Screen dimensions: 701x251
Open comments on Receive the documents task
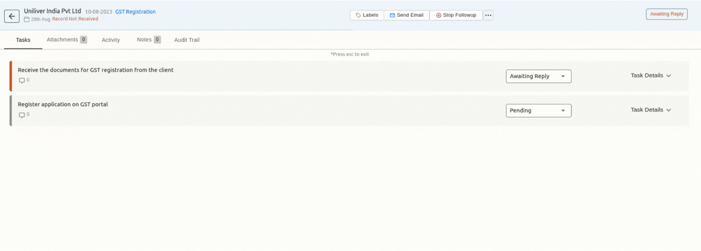click(x=22, y=80)
